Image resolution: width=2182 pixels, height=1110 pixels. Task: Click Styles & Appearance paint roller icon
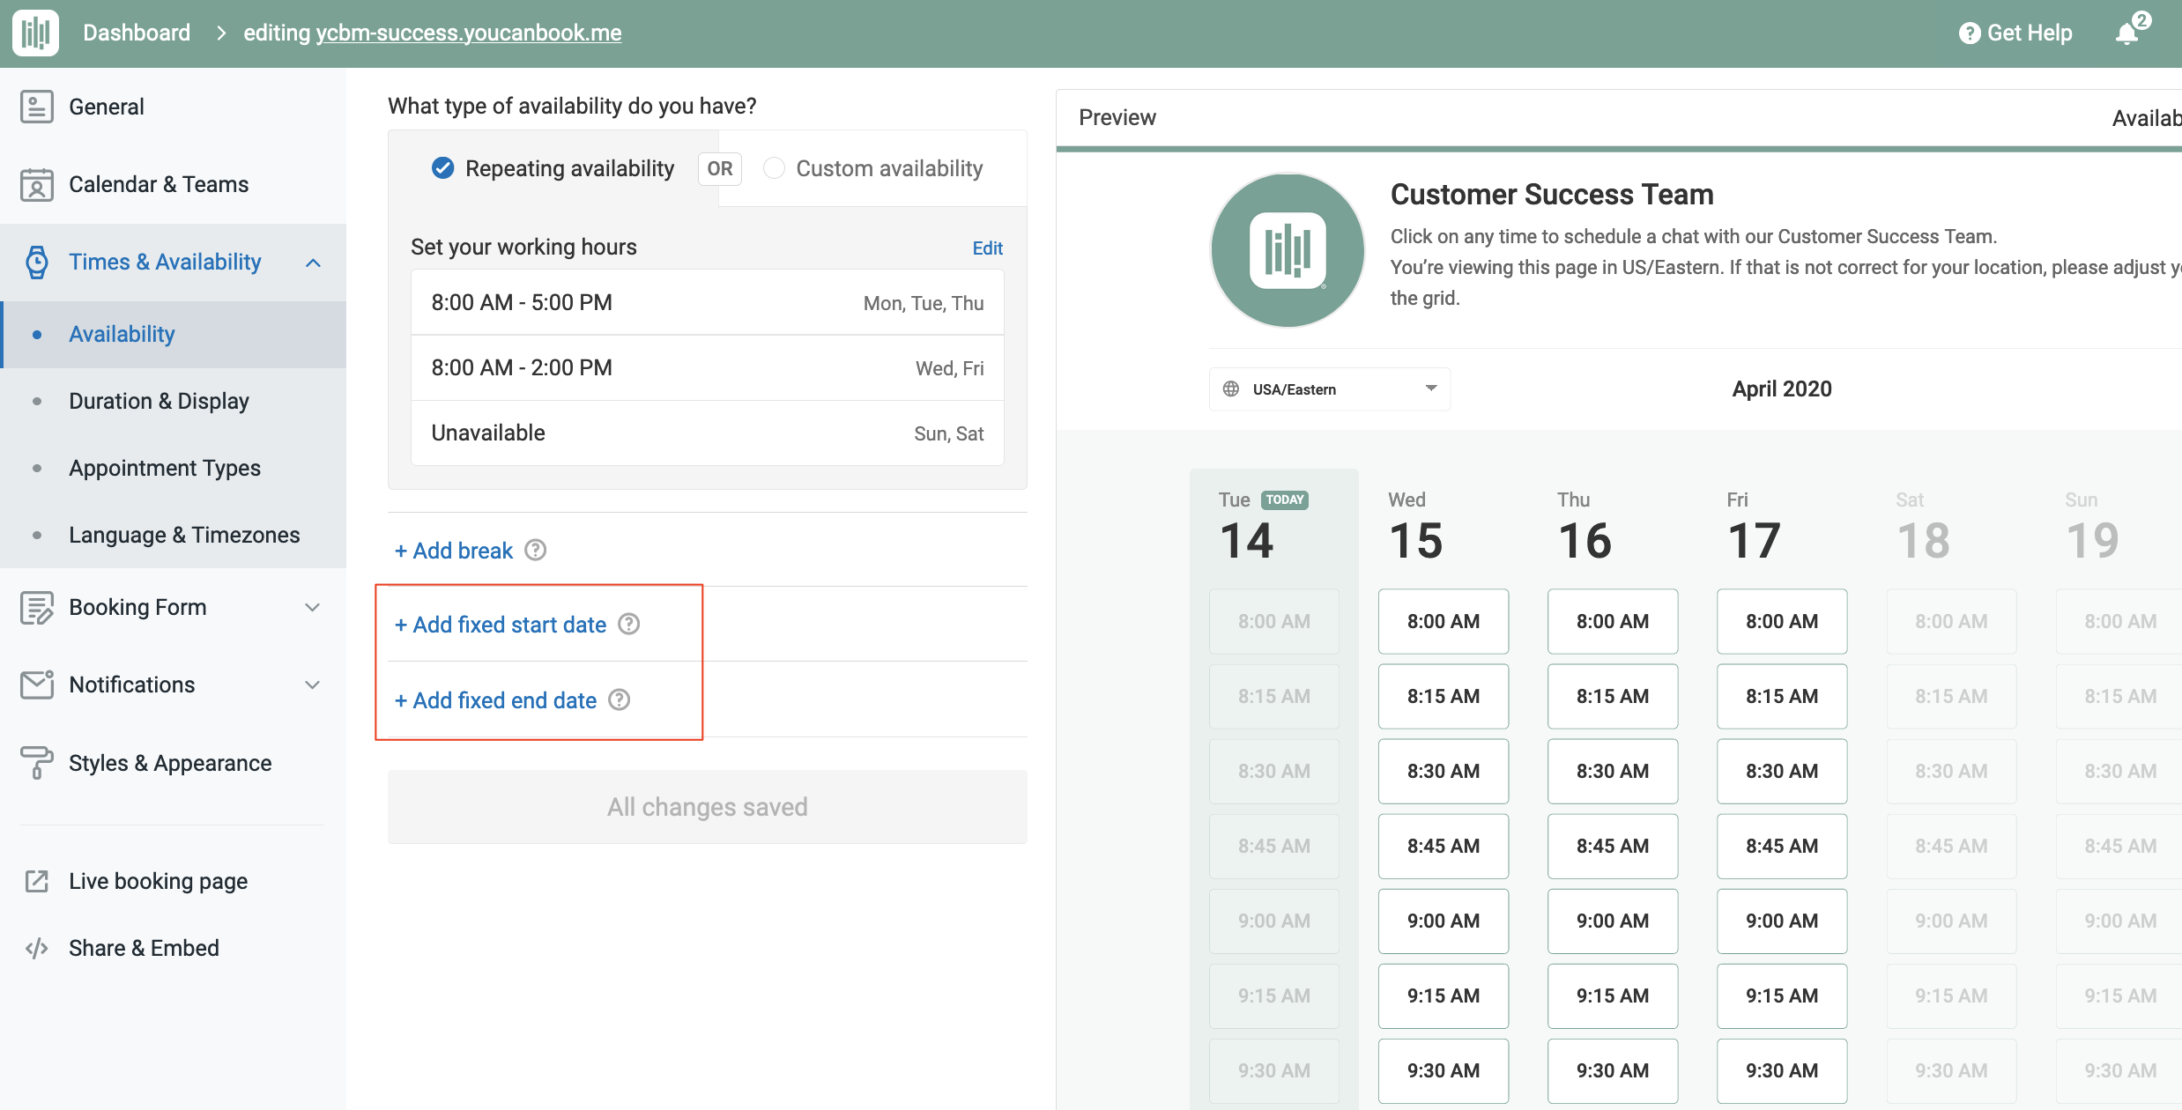tap(36, 763)
